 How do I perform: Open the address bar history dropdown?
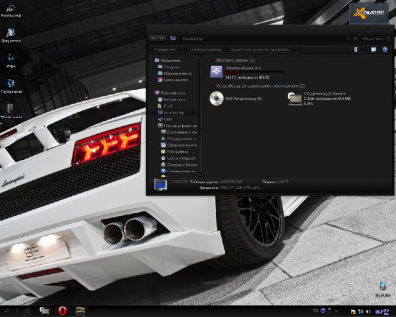348,39
